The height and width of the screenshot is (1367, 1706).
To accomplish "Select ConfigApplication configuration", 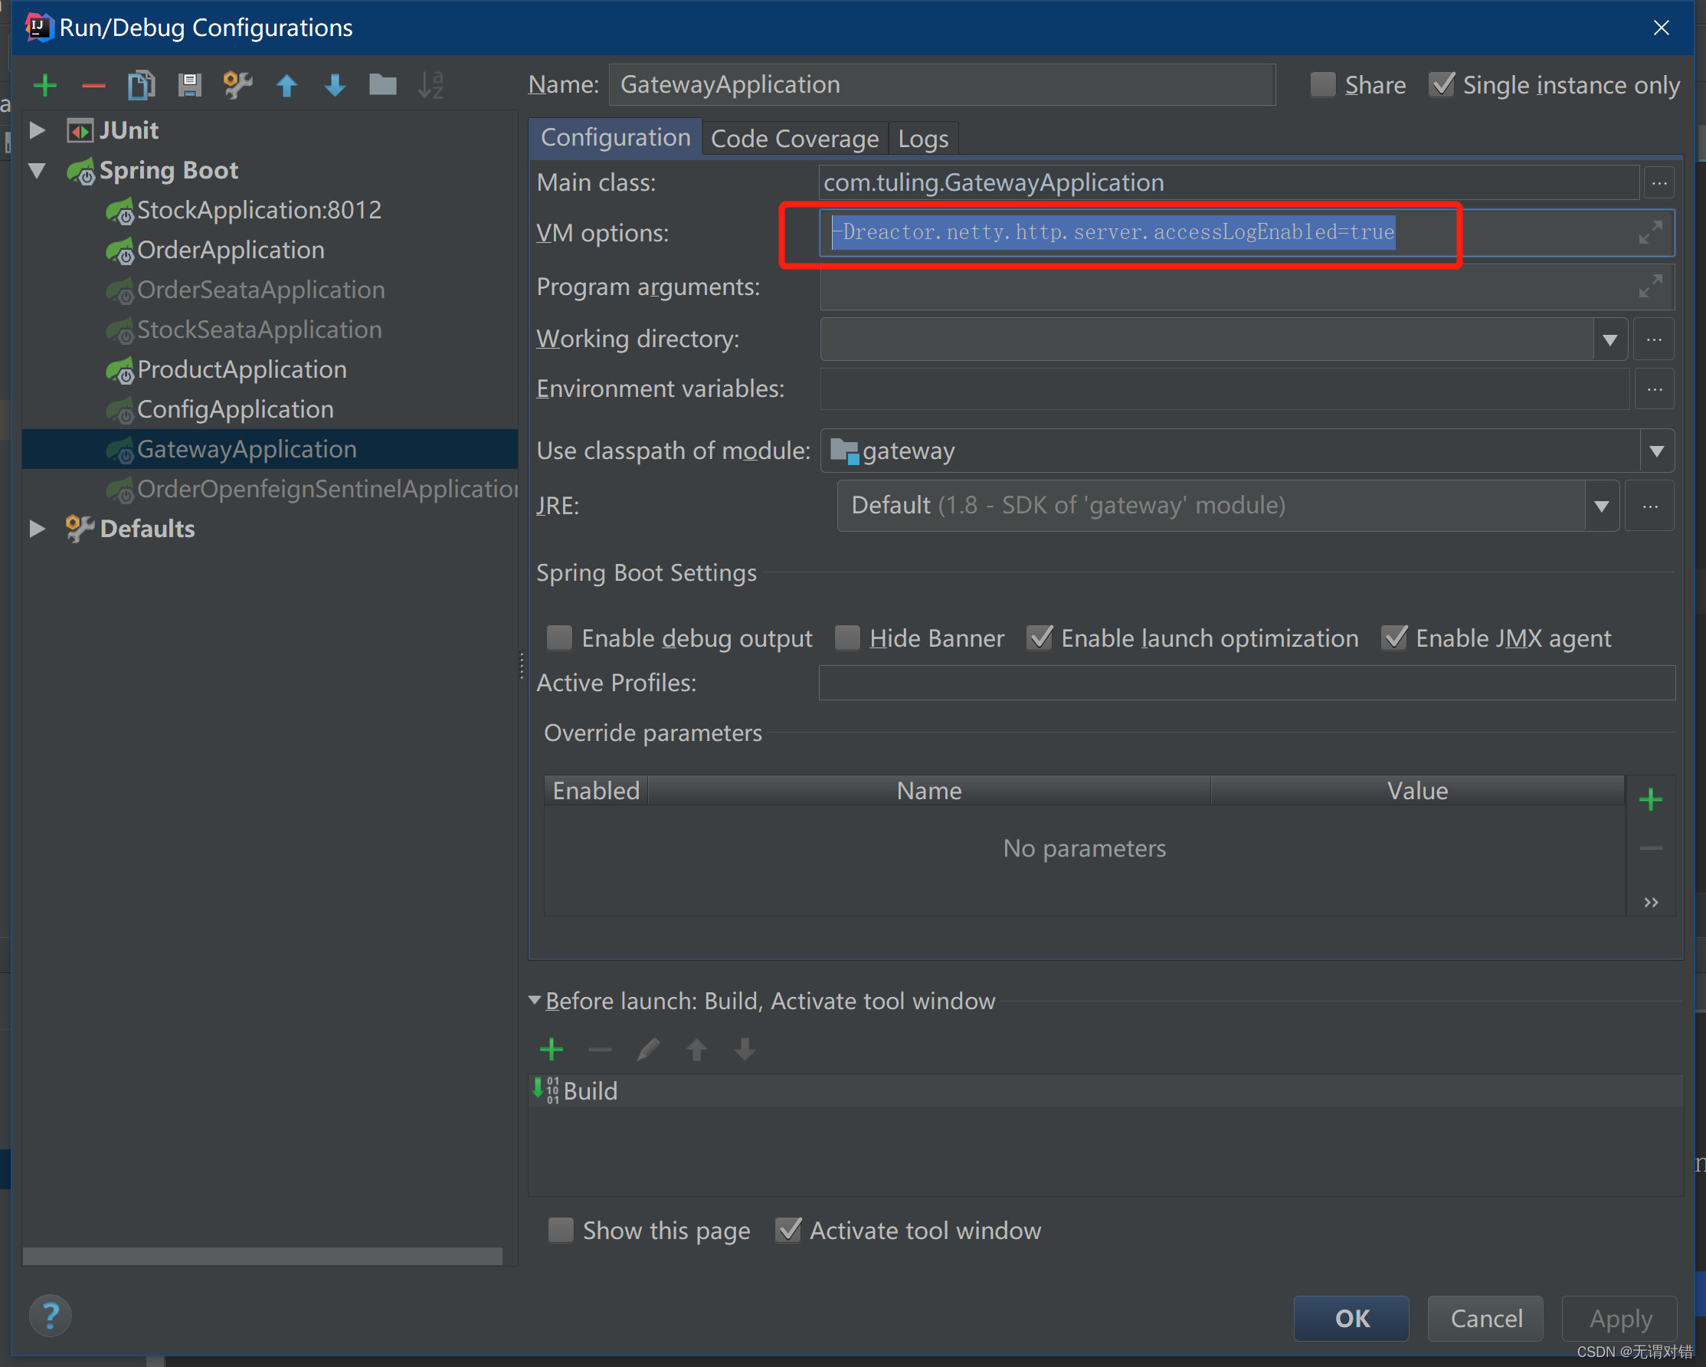I will point(235,409).
